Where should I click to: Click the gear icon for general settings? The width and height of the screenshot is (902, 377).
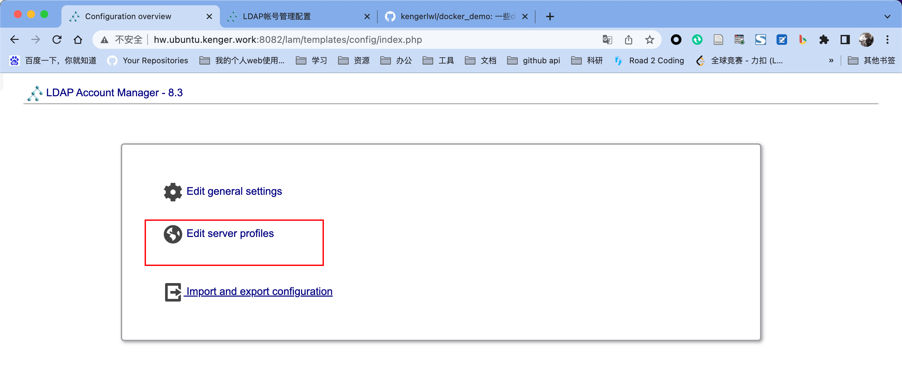pos(173,192)
